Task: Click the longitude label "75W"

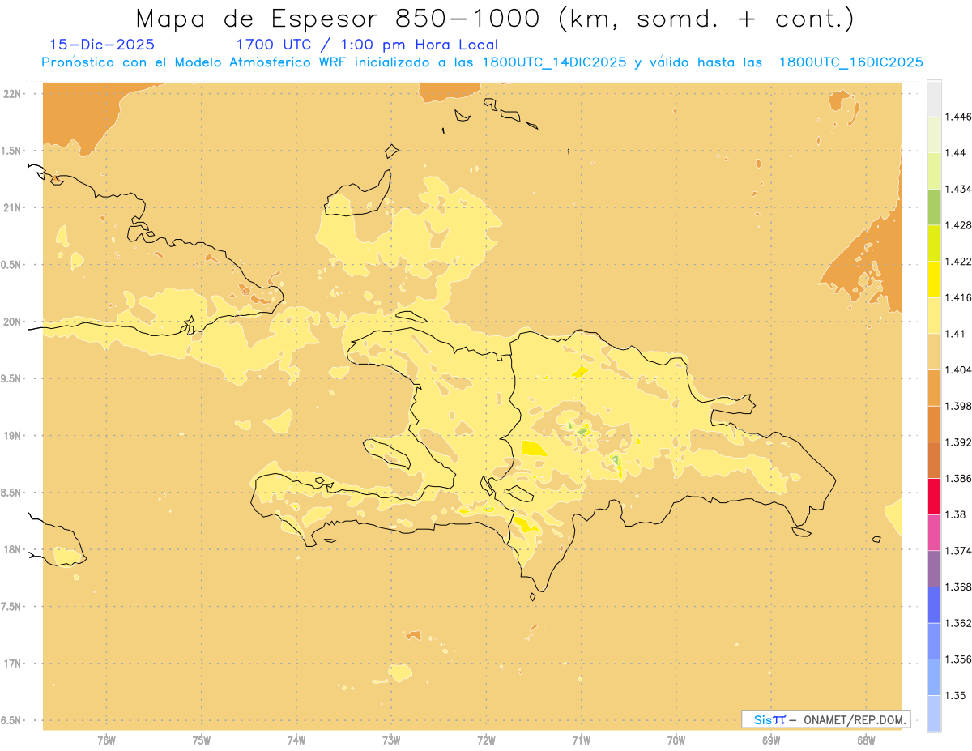Action: [202, 740]
